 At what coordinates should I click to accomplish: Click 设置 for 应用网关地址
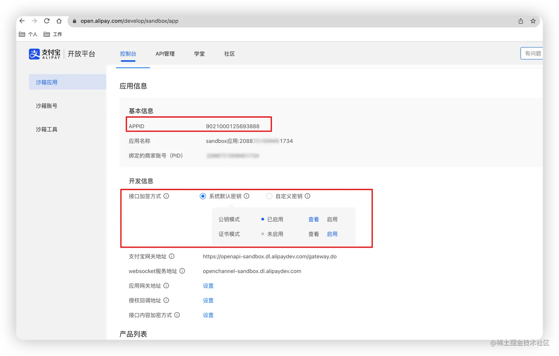[208, 286]
